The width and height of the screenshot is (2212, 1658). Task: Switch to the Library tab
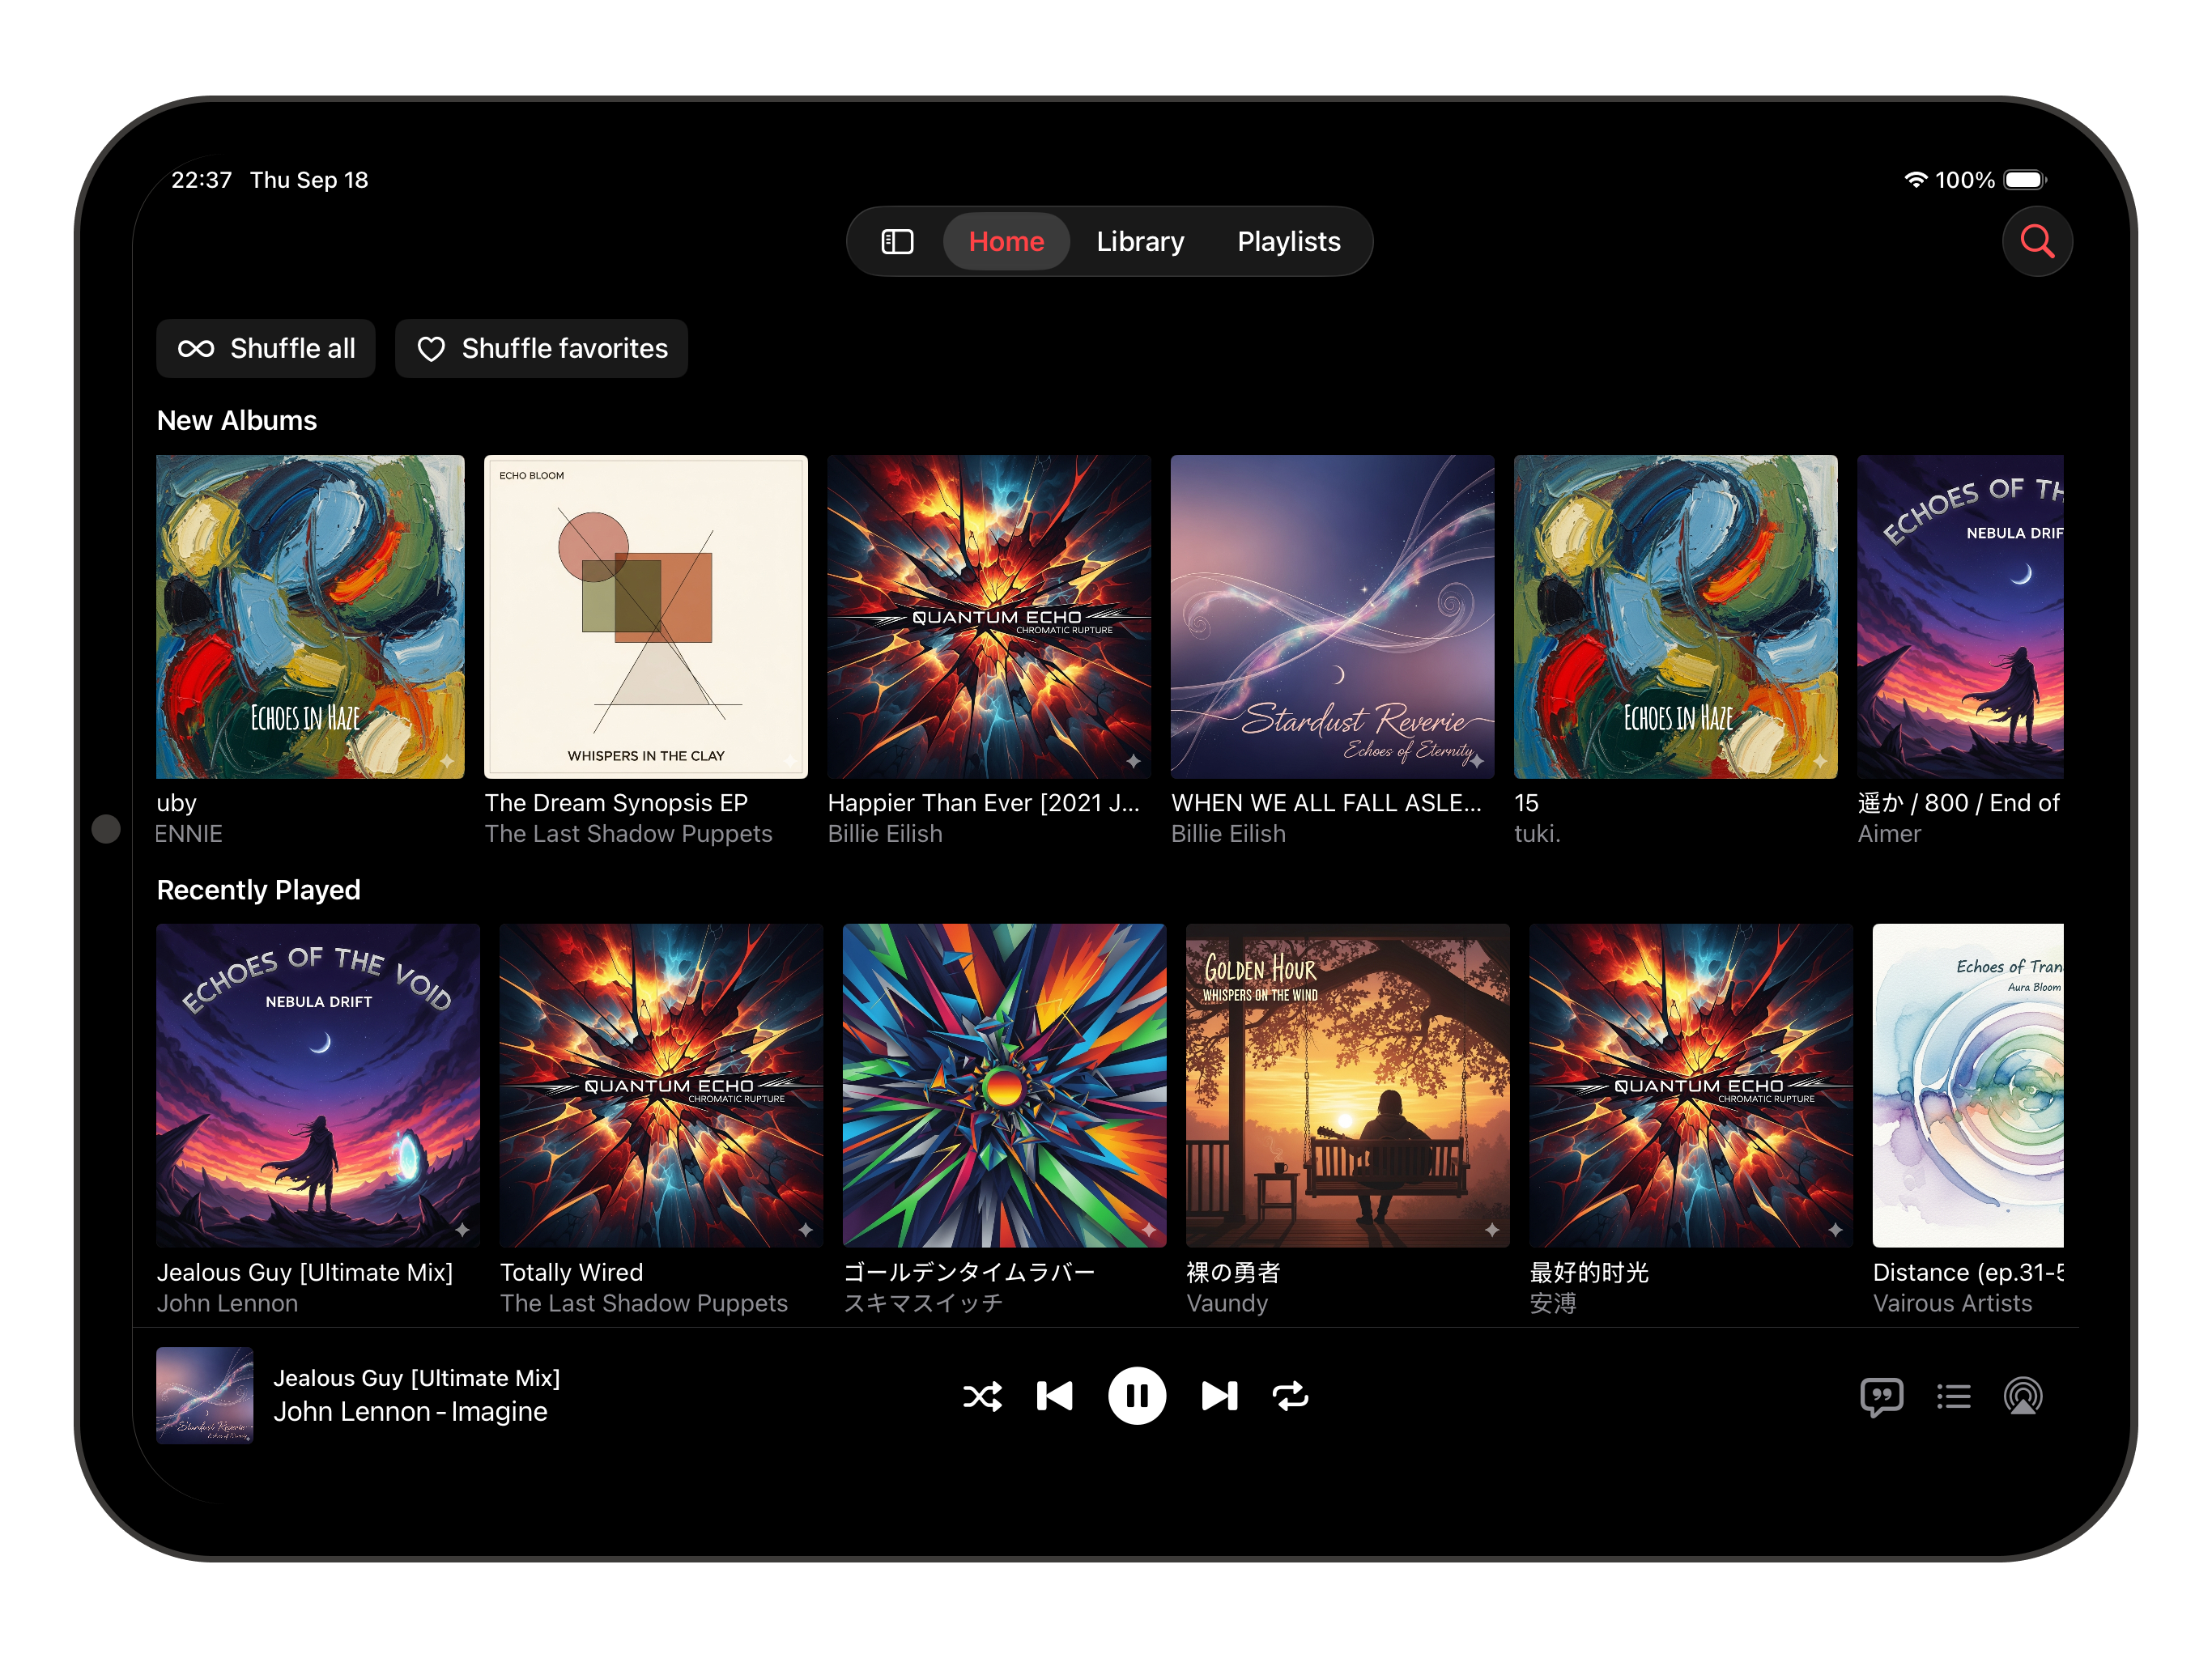coord(1140,242)
